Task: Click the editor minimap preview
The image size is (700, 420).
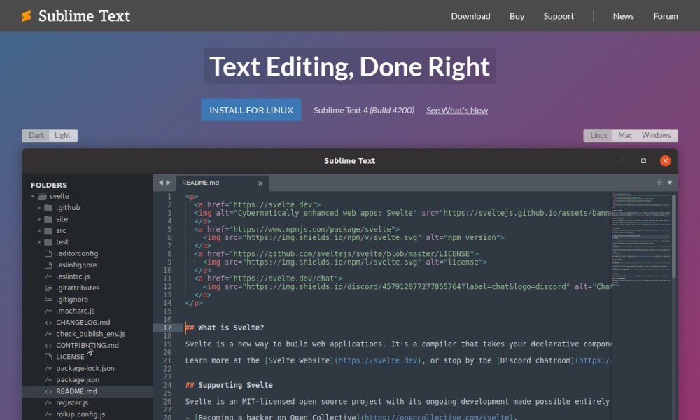Action: 641,239
